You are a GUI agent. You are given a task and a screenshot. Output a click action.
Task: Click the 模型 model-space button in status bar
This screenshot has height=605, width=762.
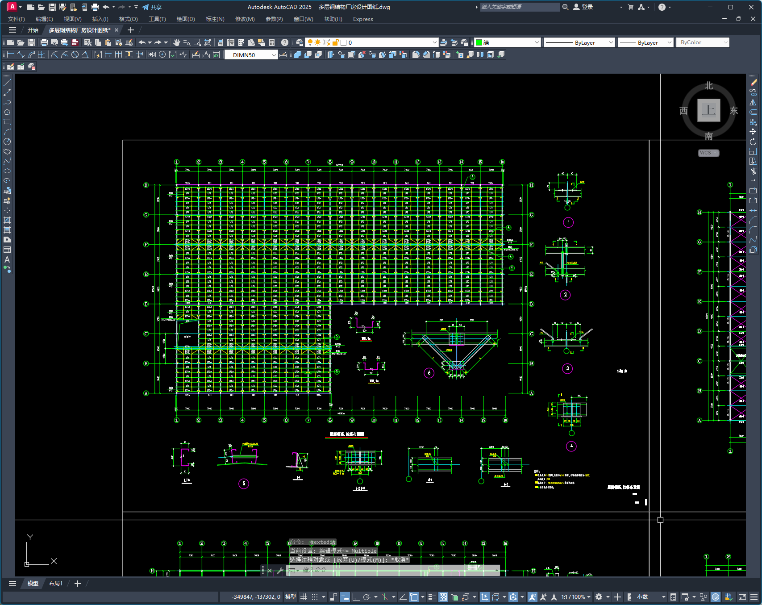[291, 597]
